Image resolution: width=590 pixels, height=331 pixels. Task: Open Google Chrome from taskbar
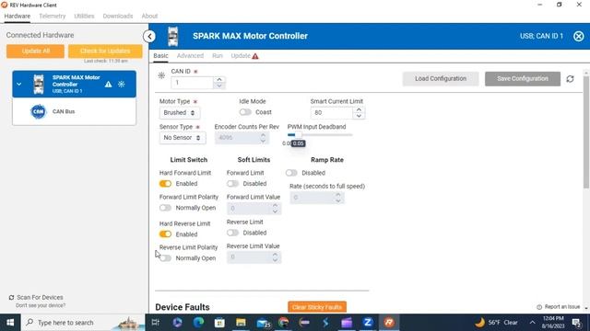point(284,323)
